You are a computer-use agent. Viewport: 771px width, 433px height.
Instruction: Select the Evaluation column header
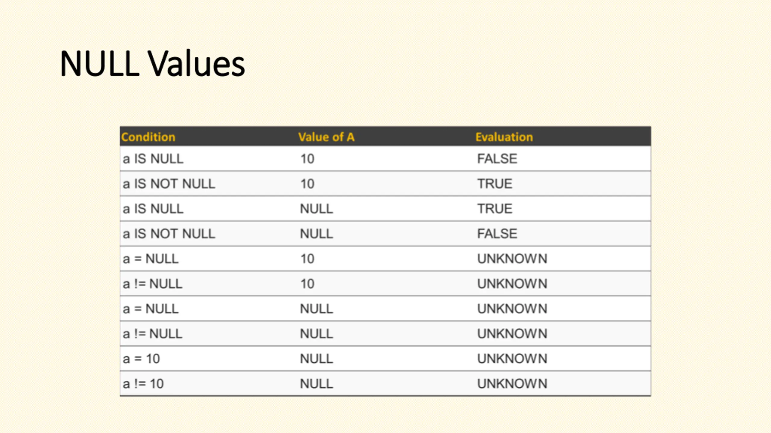point(504,137)
